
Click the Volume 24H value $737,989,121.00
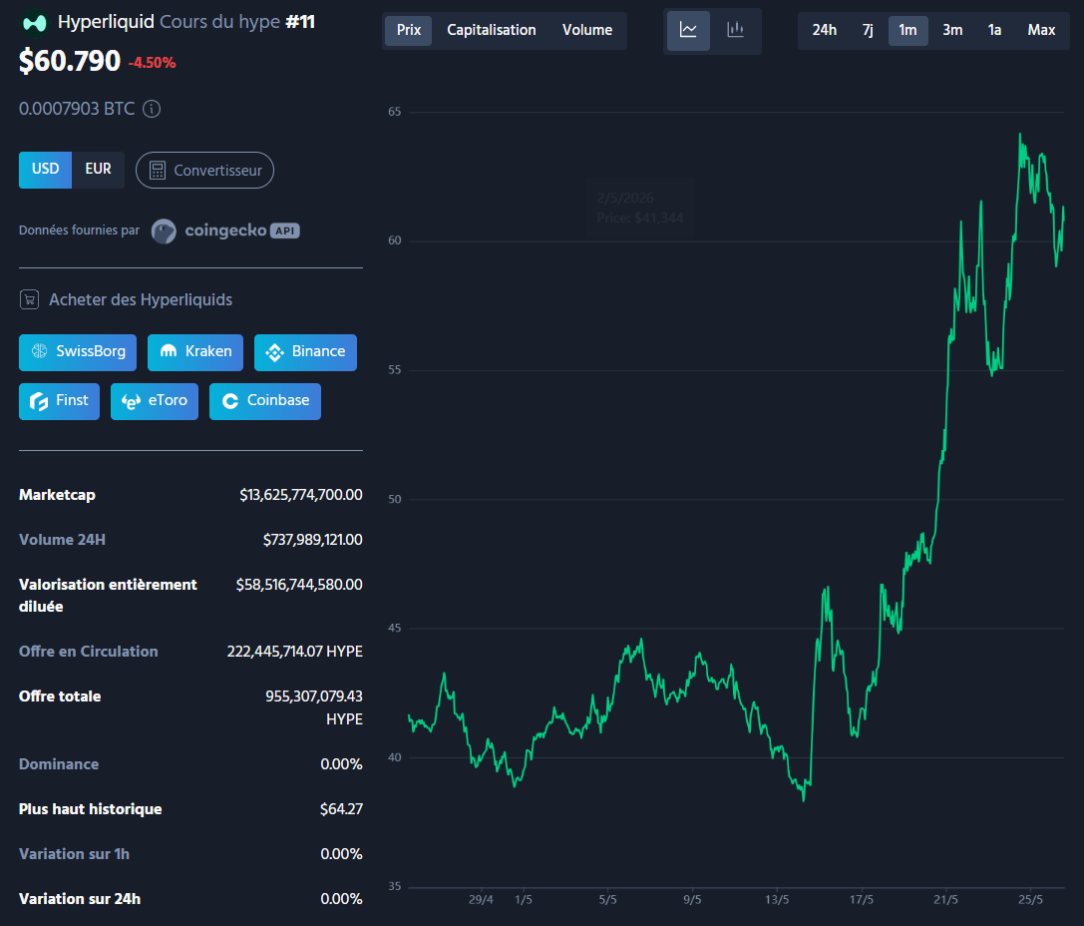pyautogui.click(x=312, y=540)
